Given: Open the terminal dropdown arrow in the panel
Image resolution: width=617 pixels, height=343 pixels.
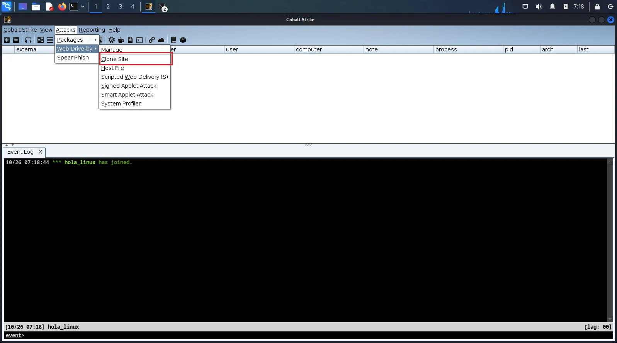Looking at the screenshot, I should [x=83, y=7].
